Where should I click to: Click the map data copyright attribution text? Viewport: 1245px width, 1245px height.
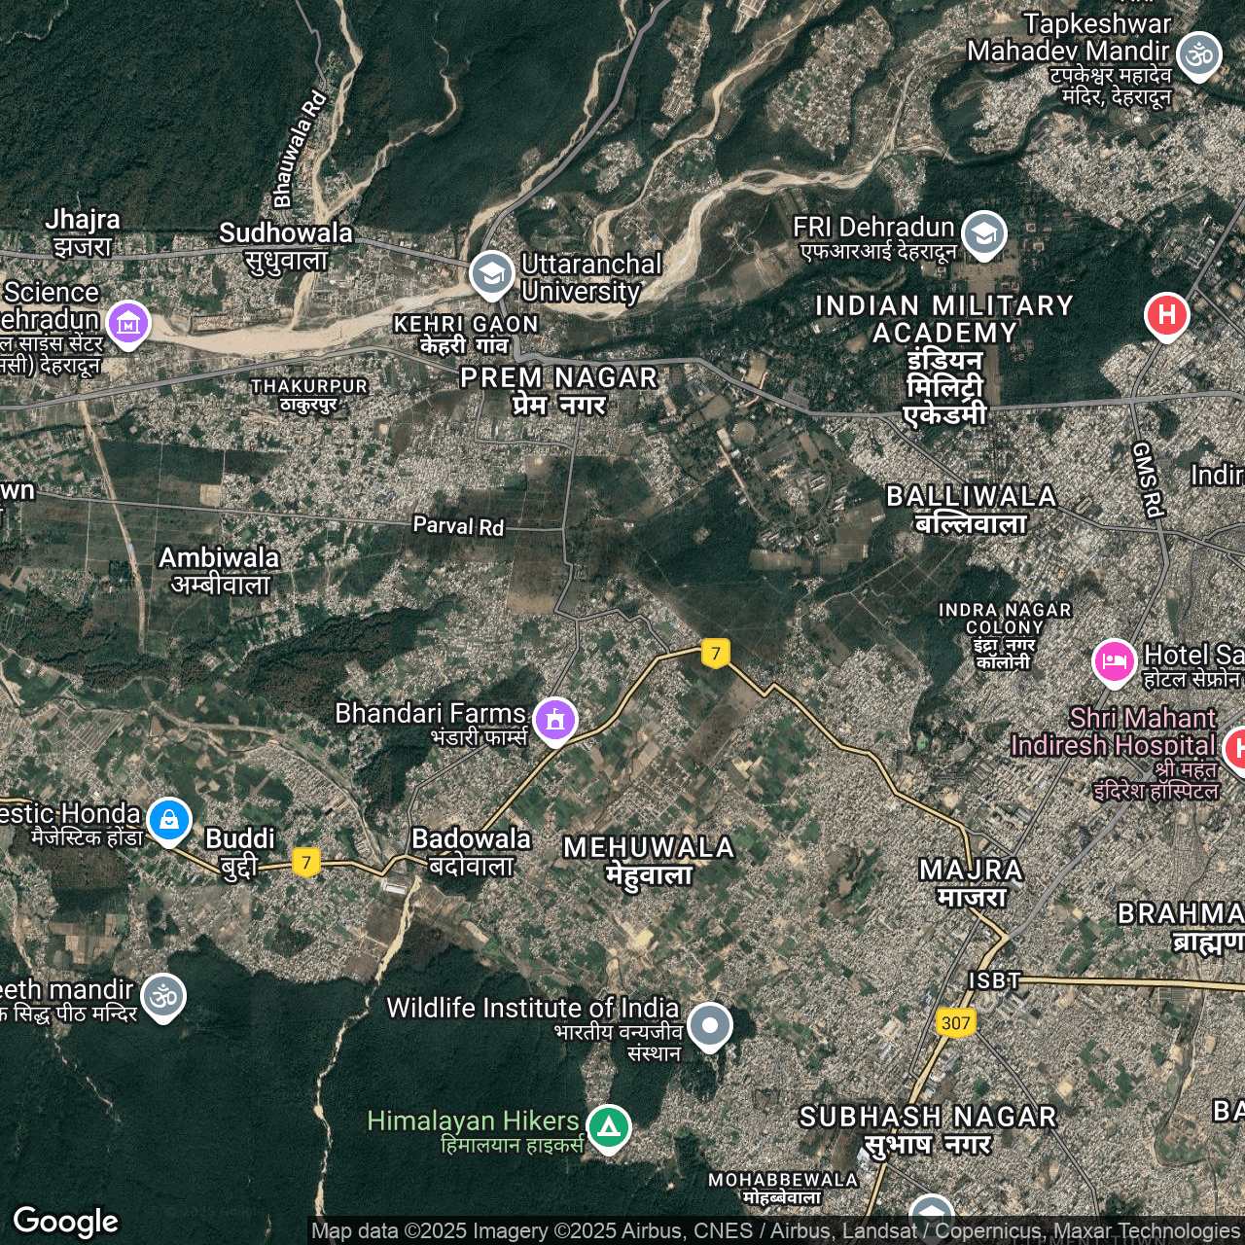(x=774, y=1231)
